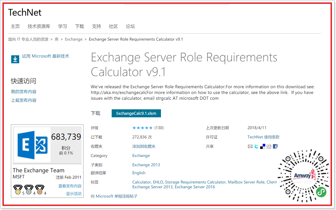Click 显示活动 in the author card
The height and width of the screenshot is (210, 336).
(74, 193)
